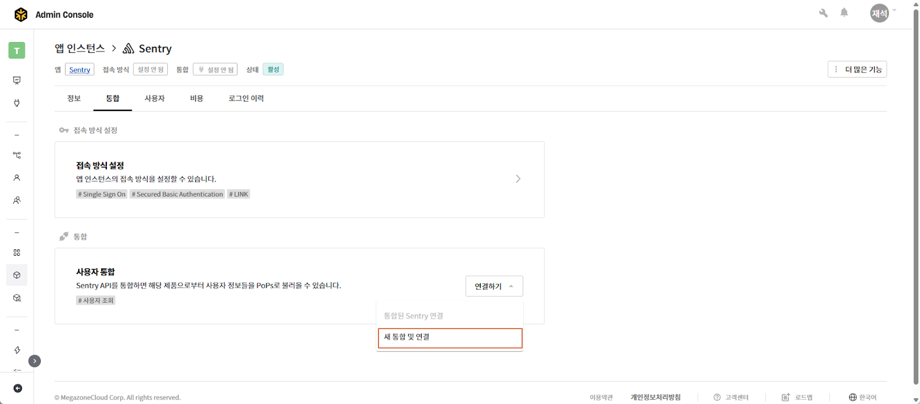Open the 로드맵 footer link
The width and height of the screenshot is (920, 404).
(x=804, y=397)
